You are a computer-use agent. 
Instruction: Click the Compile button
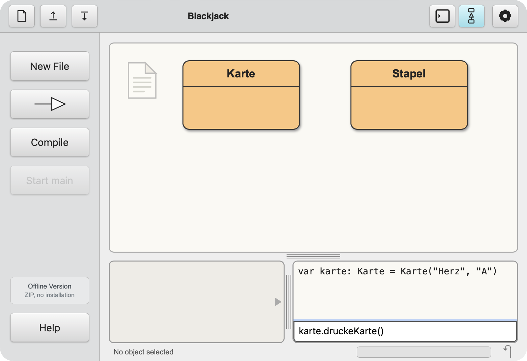[50, 142]
